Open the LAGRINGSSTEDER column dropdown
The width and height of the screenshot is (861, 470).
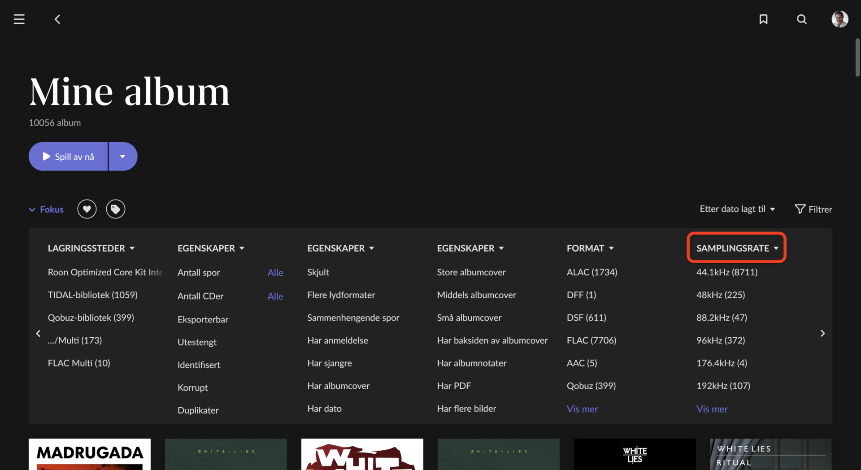(91, 248)
